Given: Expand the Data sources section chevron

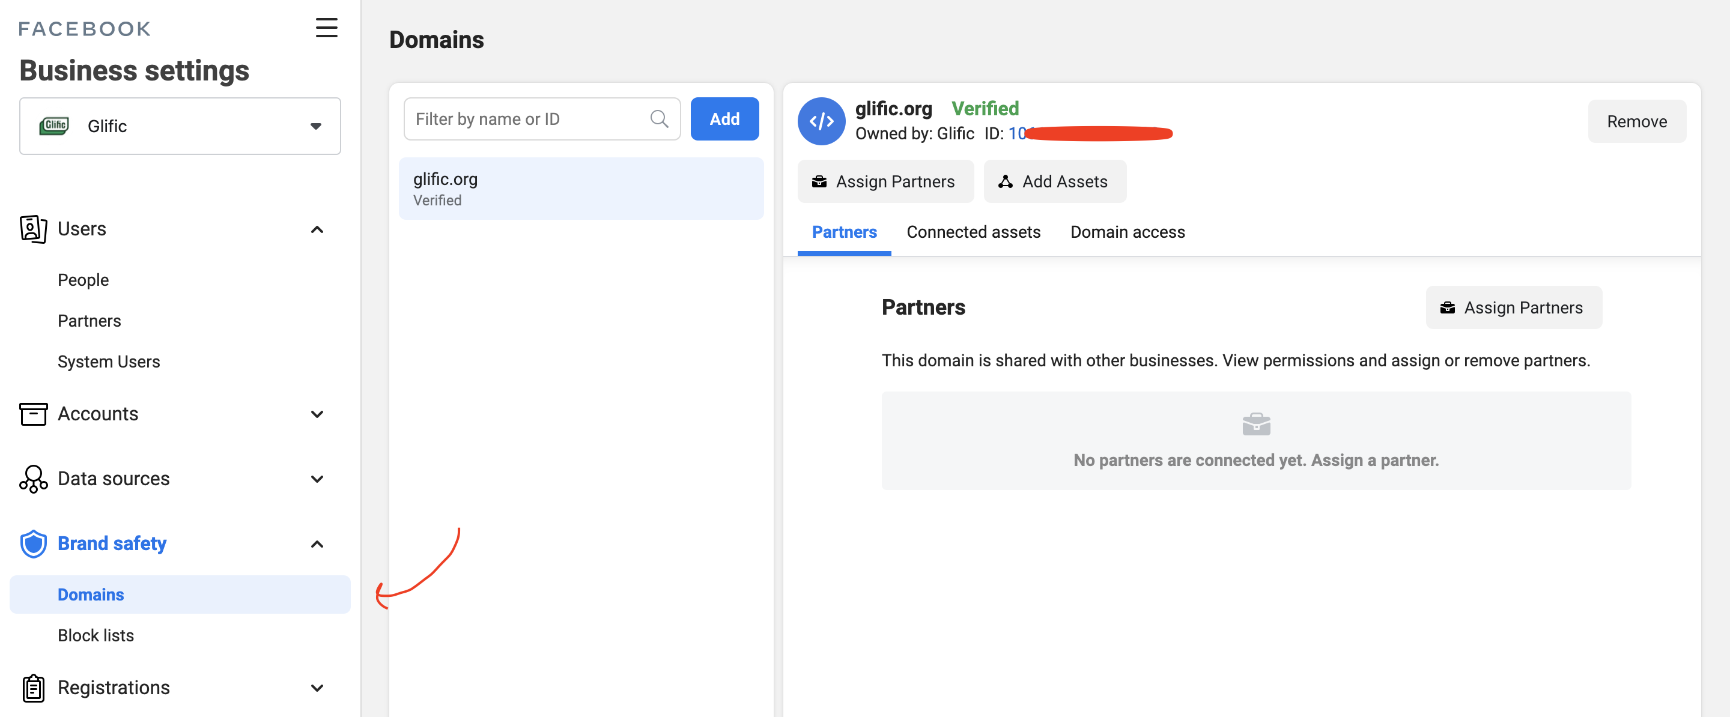Looking at the screenshot, I should (x=317, y=479).
